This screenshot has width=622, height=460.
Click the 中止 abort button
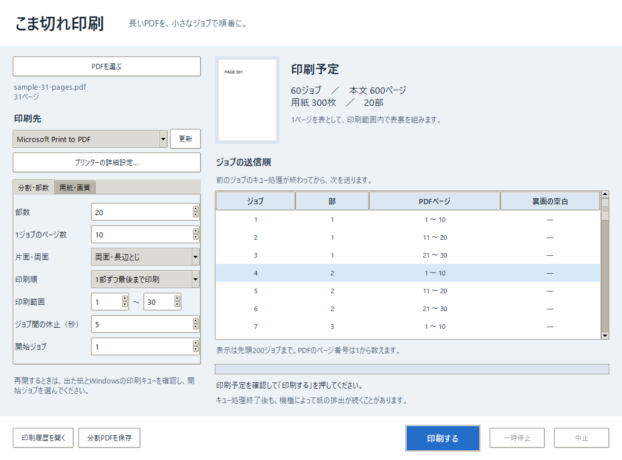click(x=582, y=438)
